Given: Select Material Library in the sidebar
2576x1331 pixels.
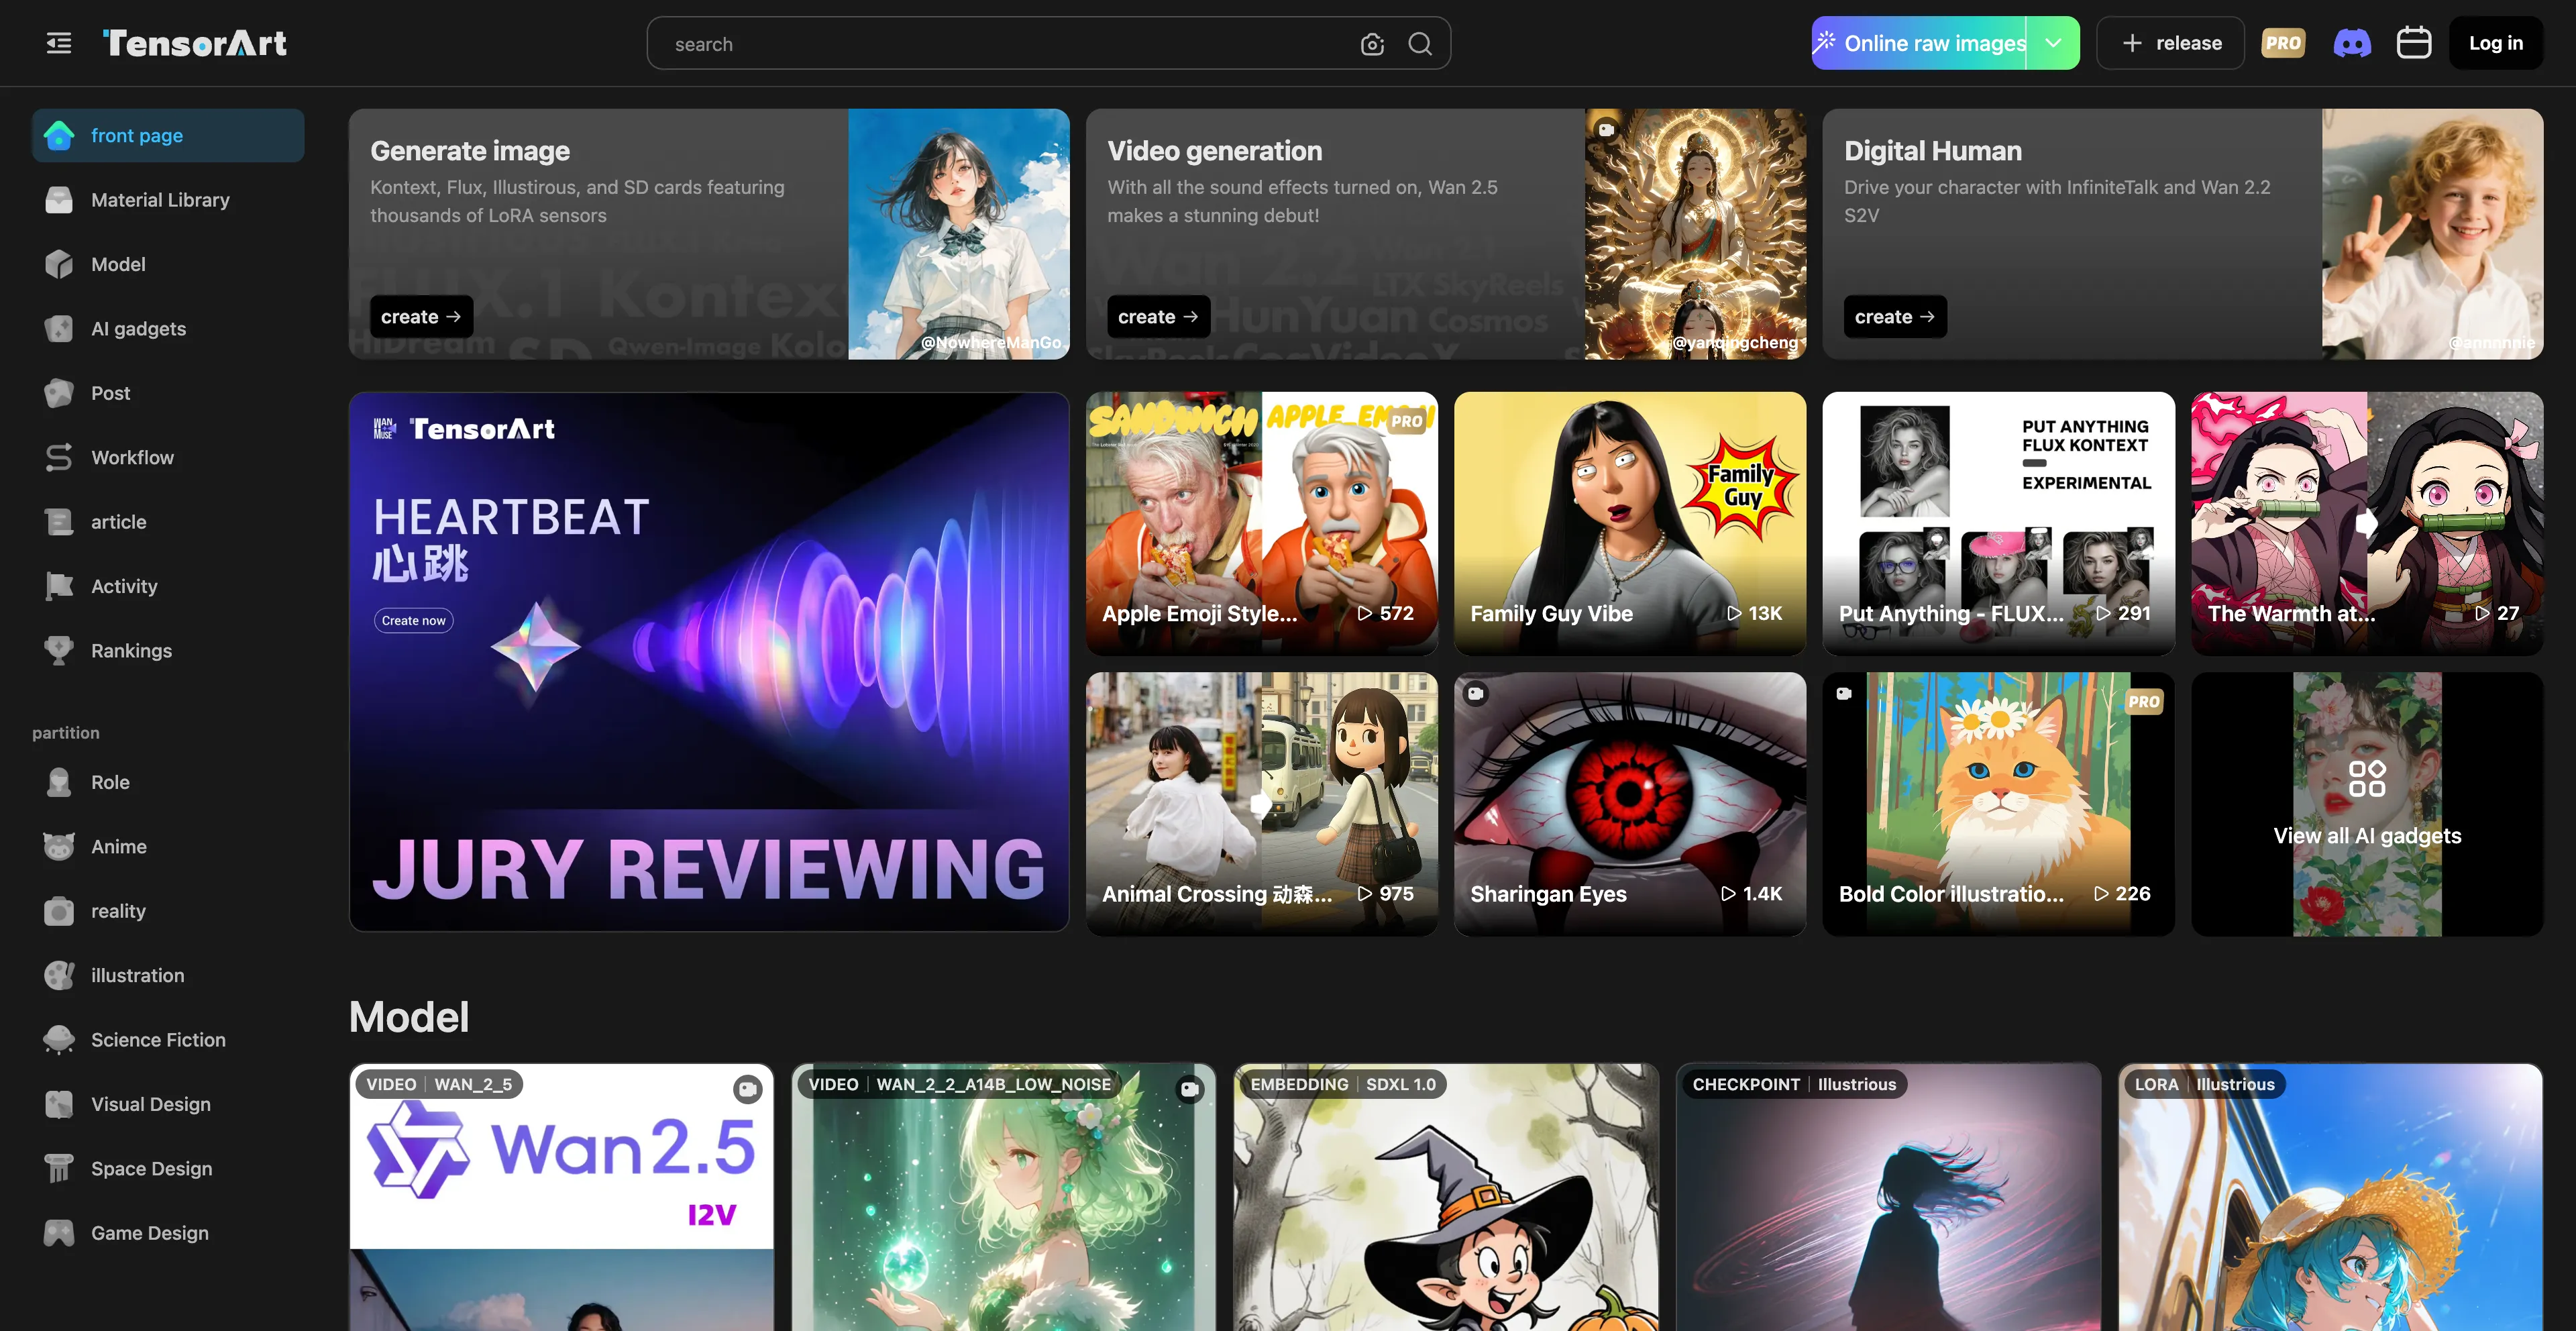Looking at the screenshot, I should click(x=160, y=200).
